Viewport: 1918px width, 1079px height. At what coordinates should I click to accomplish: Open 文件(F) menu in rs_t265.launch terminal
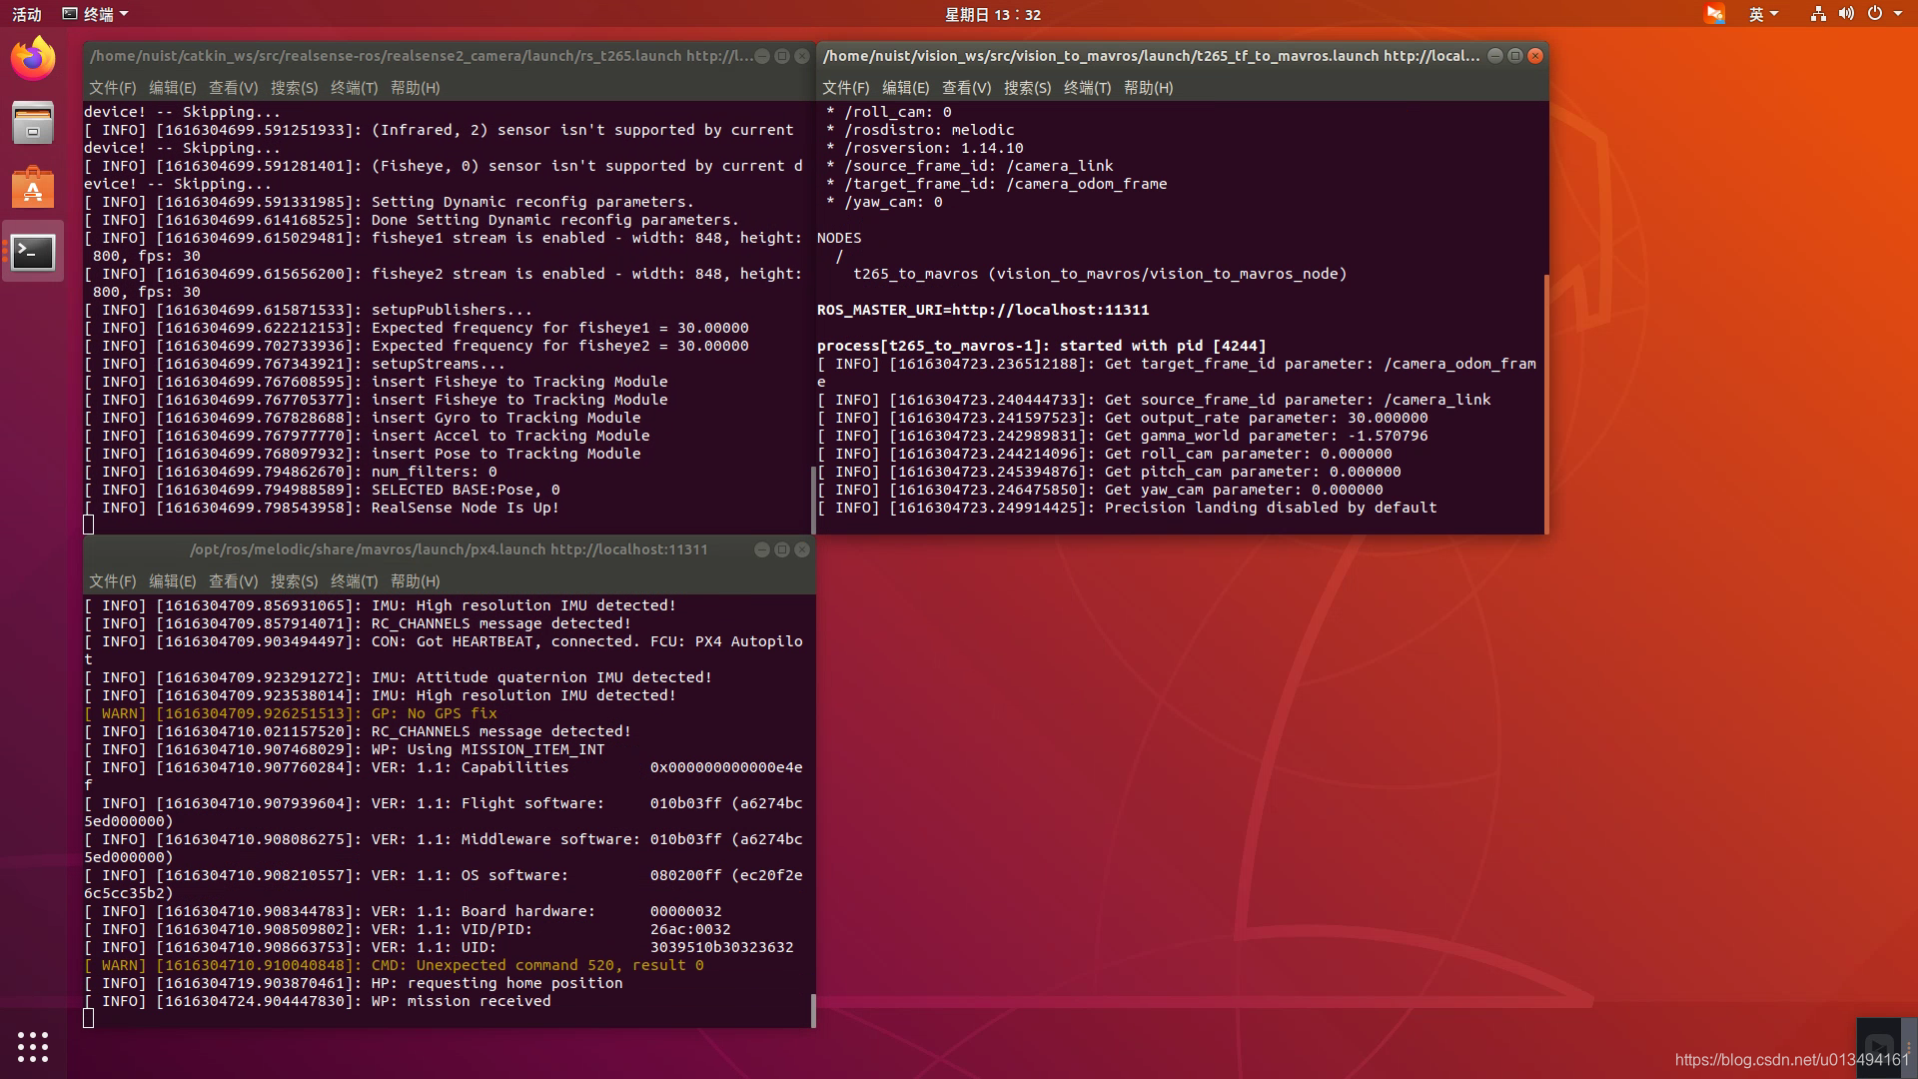pos(112,88)
